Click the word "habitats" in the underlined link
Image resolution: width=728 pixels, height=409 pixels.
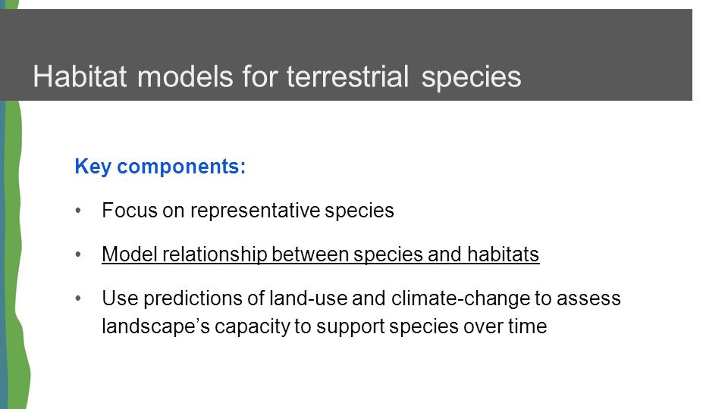click(504, 254)
